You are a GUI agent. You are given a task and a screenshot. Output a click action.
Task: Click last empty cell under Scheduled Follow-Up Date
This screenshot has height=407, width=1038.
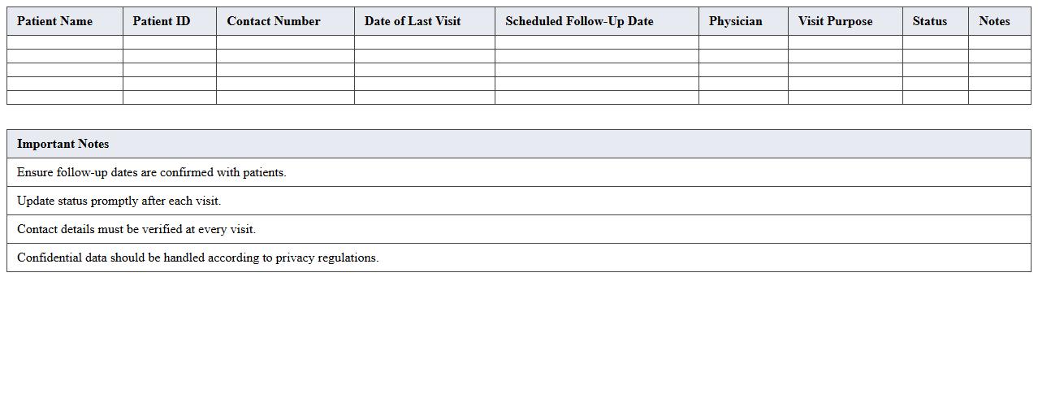tap(597, 97)
